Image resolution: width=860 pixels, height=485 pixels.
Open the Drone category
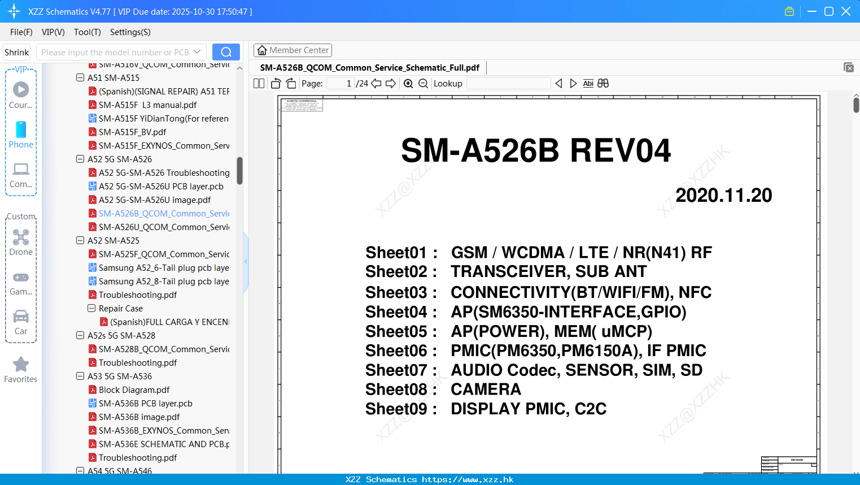[21, 242]
